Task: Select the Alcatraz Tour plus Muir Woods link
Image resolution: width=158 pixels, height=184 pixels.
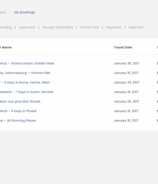Action: pyautogui.click(x=20, y=101)
